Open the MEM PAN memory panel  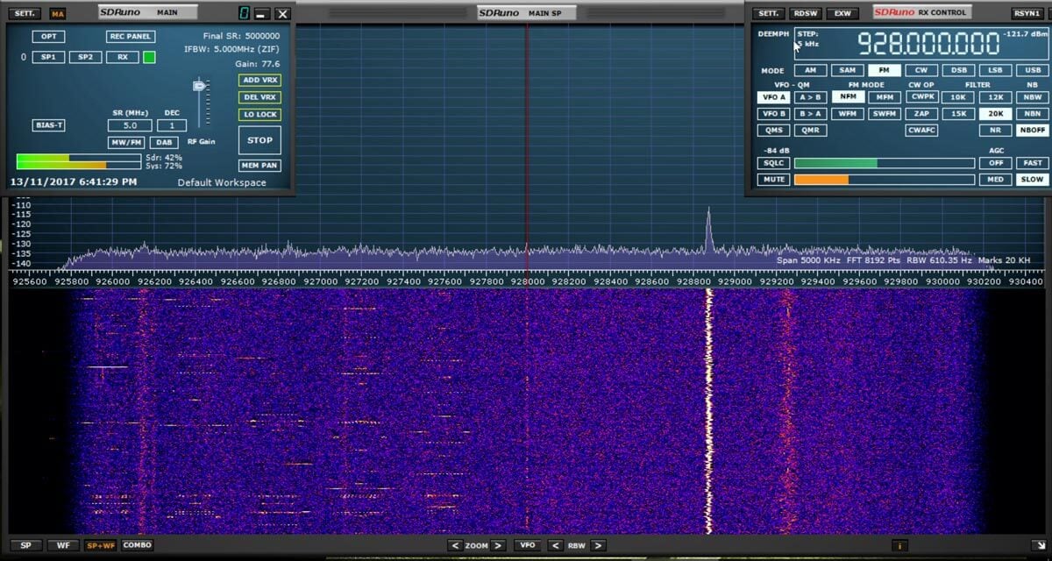(259, 165)
